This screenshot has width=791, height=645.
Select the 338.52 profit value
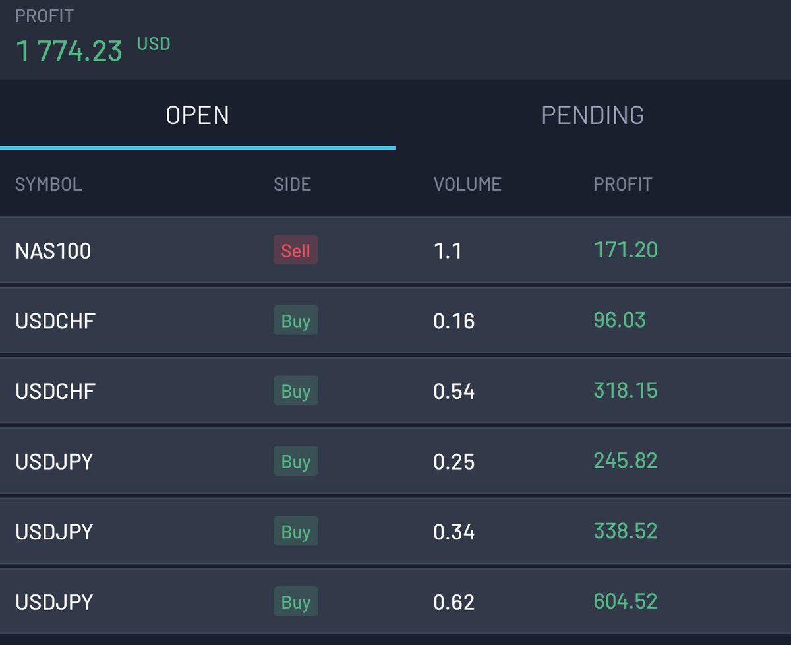point(626,531)
